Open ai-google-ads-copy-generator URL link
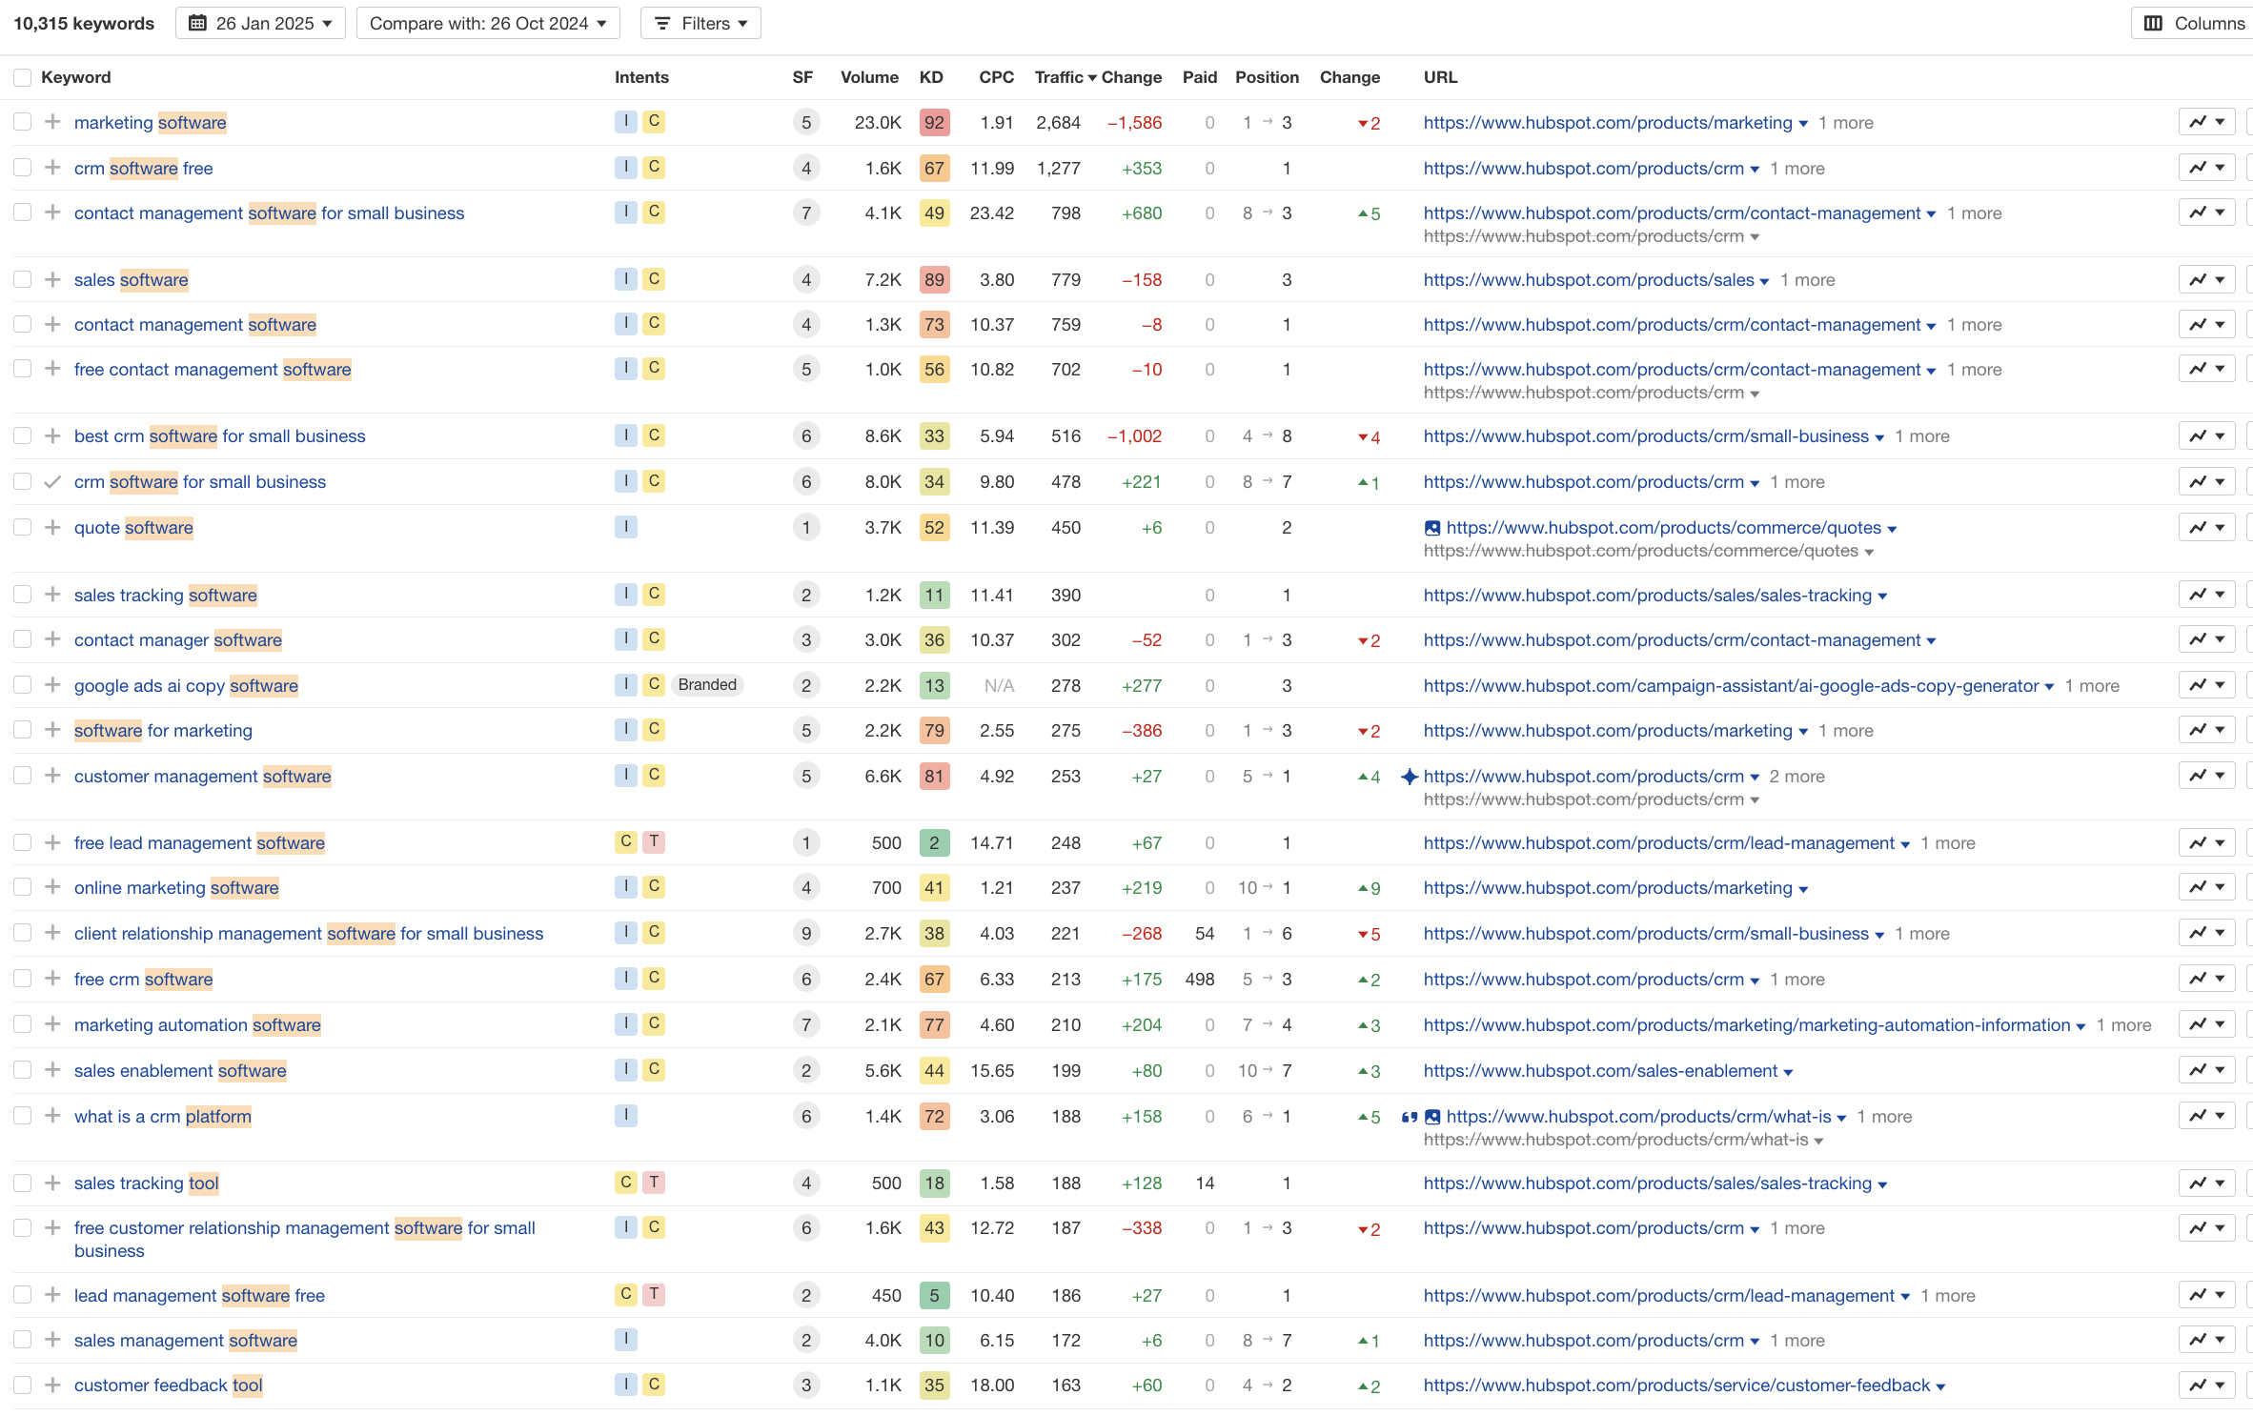 1731,685
